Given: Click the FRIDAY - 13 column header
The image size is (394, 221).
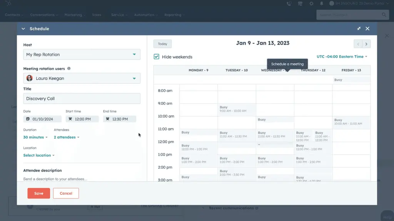Looking at the screenshot, I should 351,70.
